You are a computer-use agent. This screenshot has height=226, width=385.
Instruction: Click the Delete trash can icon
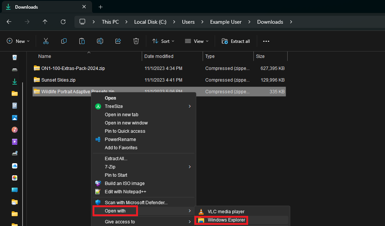tap(136, 41)
